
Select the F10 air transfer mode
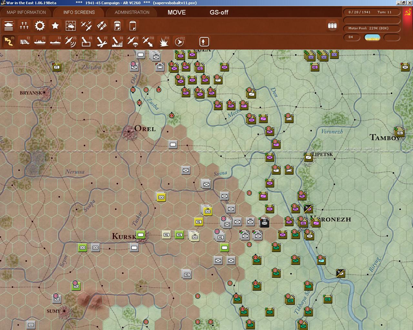tap(148, 42)
